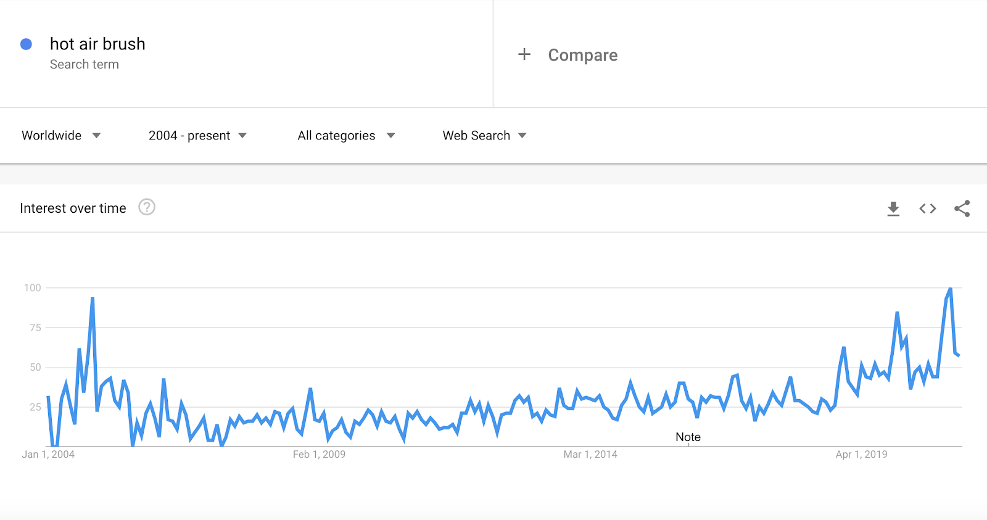Click the Apr 1, 2019 axis label
987x520 pixels.
(861, 455)
